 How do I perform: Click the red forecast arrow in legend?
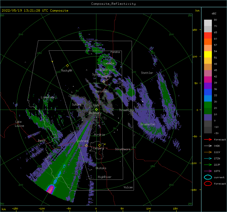coord(208,139)
